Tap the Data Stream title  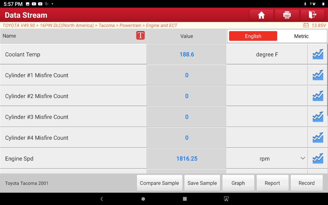pos(26,15)
